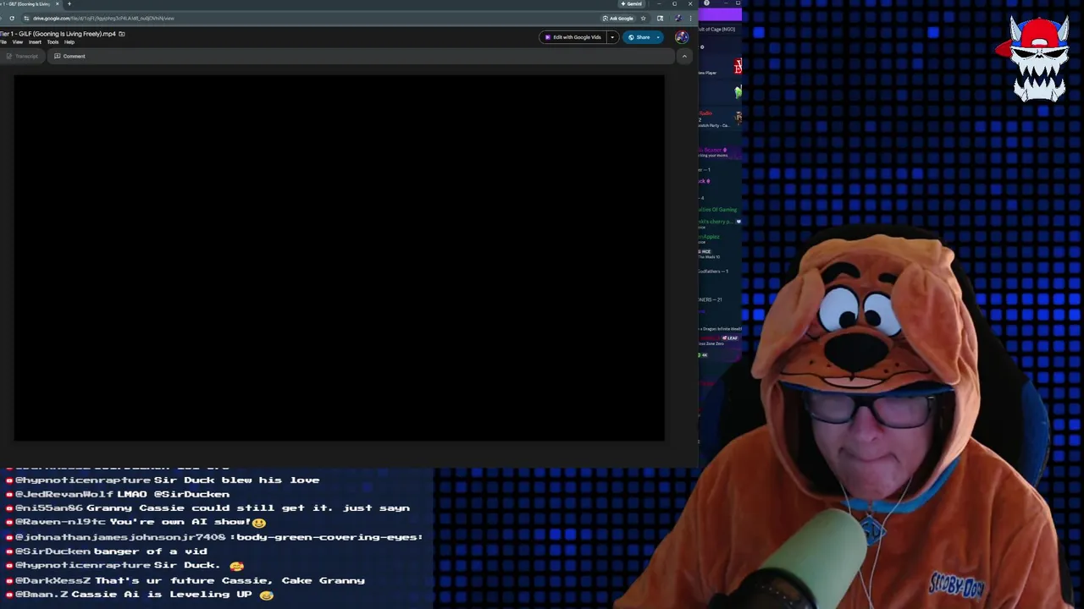Click the file title Tier 1 - GILF mp4

(x=58, y=34)
